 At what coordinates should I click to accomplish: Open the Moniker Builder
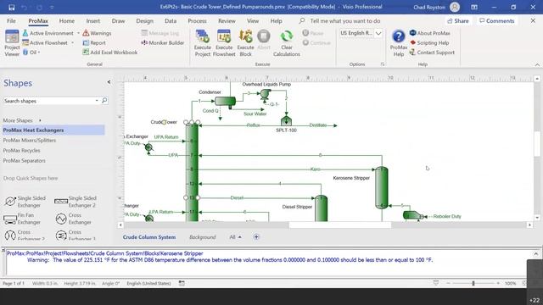coord(162,43)
